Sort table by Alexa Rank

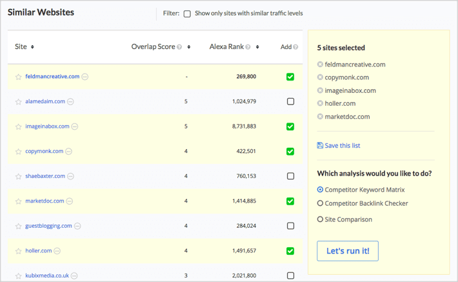point(257,46)
